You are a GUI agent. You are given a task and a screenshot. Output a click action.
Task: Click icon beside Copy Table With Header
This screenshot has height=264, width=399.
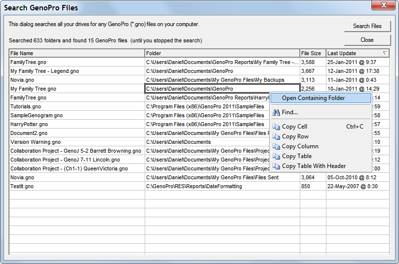pos(276,166)
